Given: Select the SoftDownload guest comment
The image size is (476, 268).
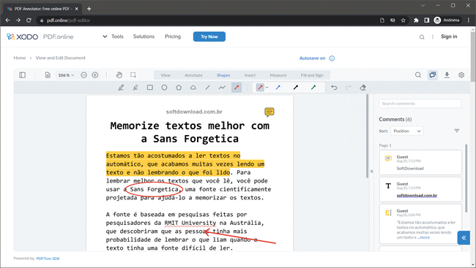Looking at the screenshot, I should pyautogui.click(x=420, y=163).
